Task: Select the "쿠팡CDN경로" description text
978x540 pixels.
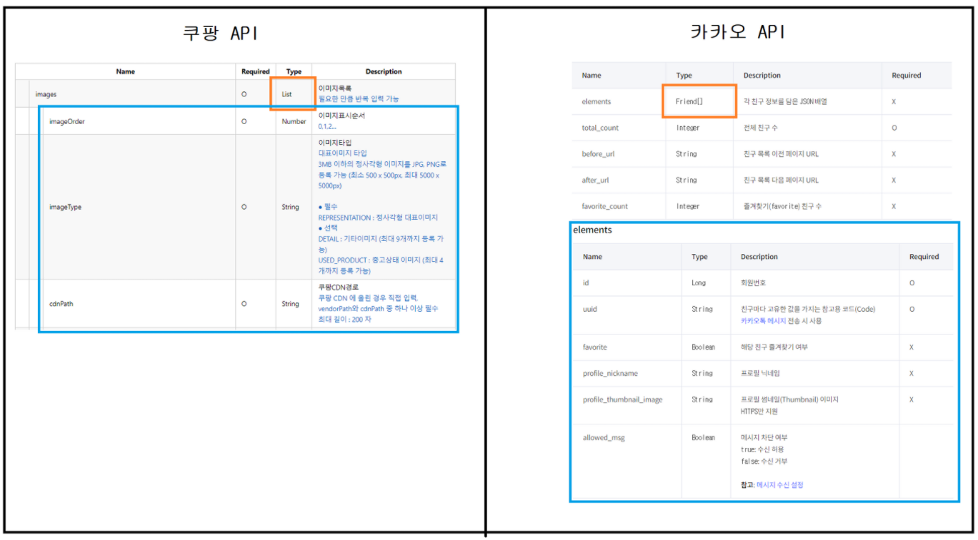Action: pyautogui.click(x=339, y=287)
